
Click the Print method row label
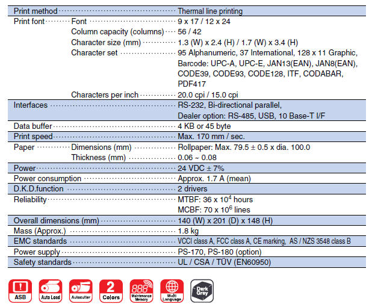click(36, 11)
